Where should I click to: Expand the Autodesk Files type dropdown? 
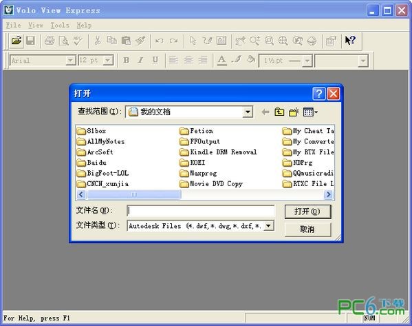[x=268, y=225]
